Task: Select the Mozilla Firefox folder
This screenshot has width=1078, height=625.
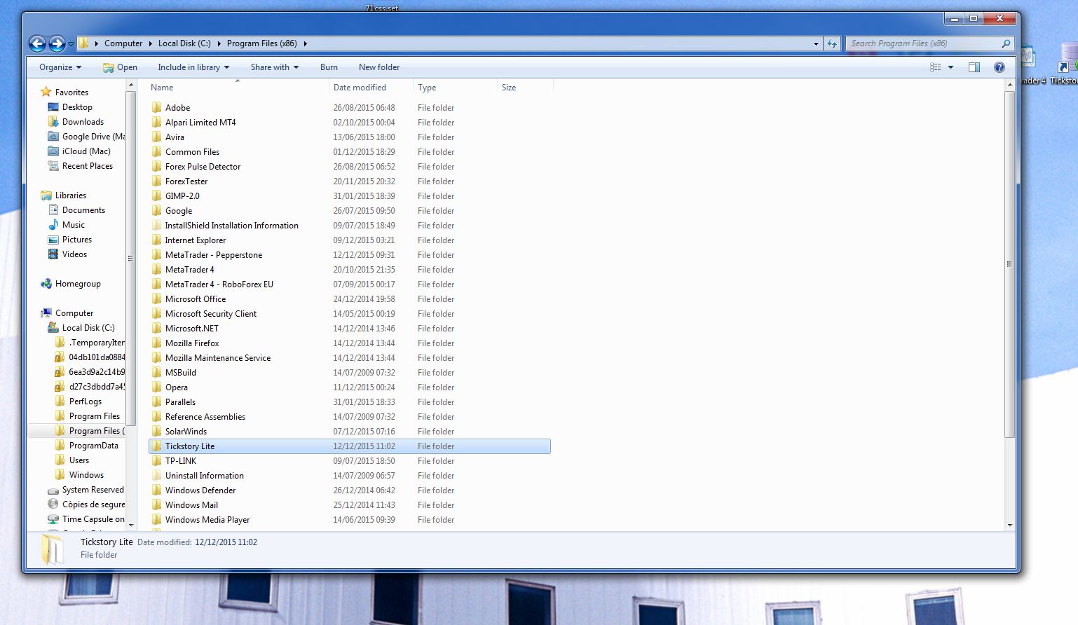Action: tap(192, 343)
